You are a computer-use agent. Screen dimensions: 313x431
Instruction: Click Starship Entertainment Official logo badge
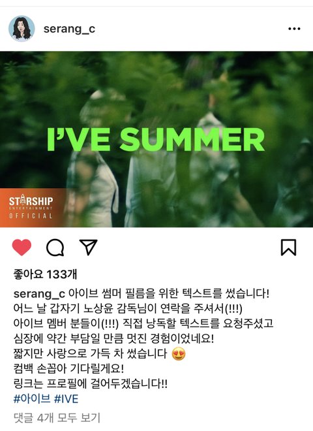tap(31, 208)
